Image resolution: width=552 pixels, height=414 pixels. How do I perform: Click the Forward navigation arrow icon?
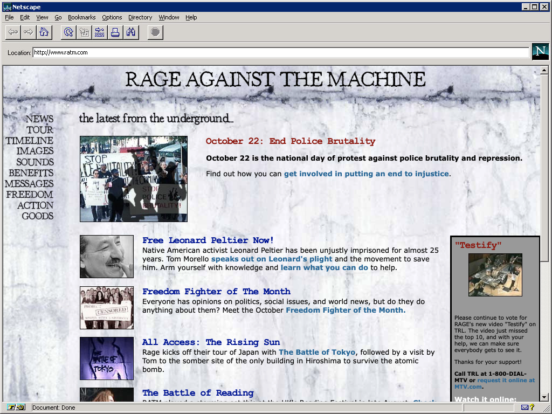28,32
